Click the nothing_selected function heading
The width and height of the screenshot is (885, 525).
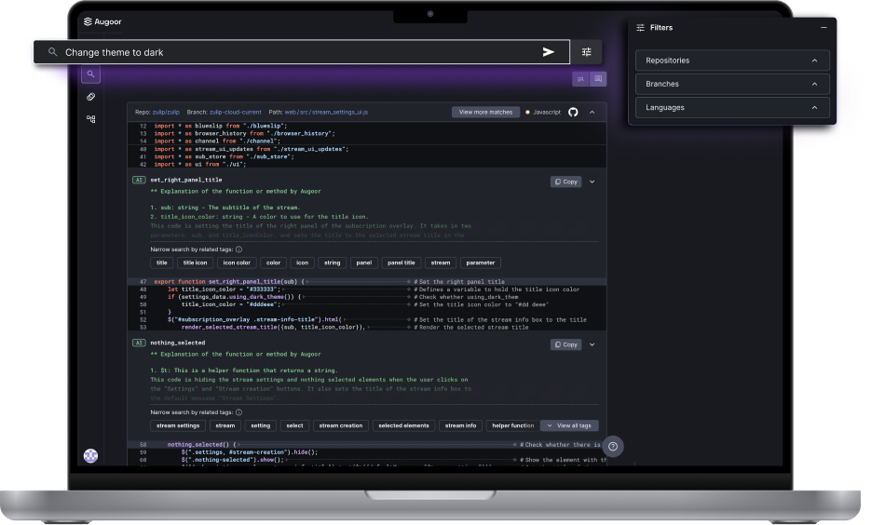pyautogui.click(x=177, y=343)
